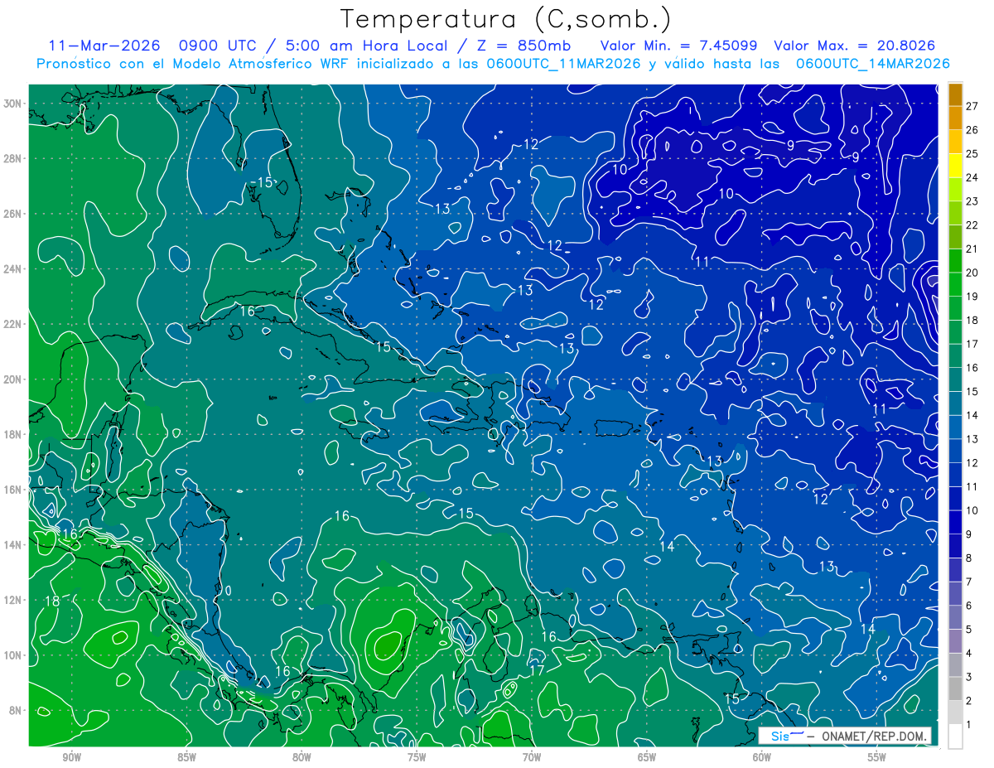Click the 24N latitude axis label
This screenshot has height=768, width=994.
pos(12,268)
